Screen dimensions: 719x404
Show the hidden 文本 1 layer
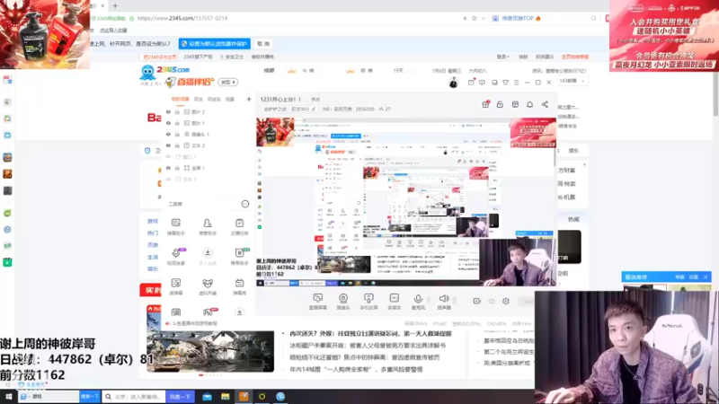tap(169, 179)
